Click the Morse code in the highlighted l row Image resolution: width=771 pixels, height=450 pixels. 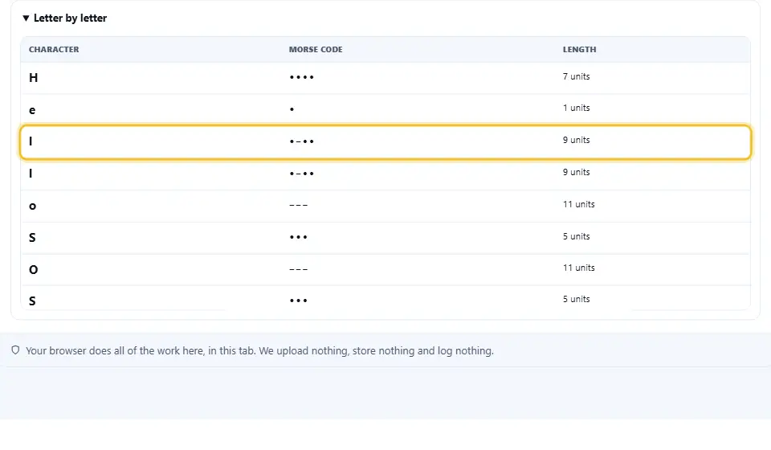pos(301,141)
